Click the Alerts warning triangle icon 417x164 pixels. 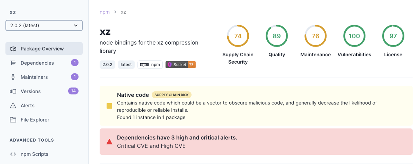13,105
